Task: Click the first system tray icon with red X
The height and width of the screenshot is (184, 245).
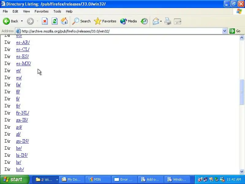Action: coord(200,179)
